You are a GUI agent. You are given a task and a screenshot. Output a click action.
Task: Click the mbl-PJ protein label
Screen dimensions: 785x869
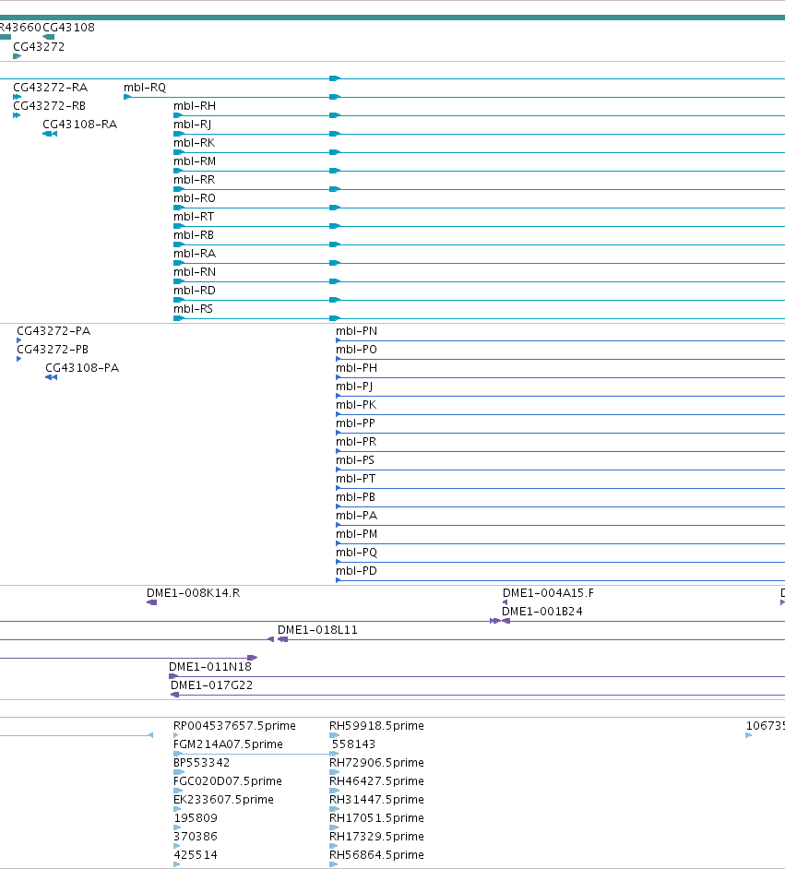click(x=354, y=387)
